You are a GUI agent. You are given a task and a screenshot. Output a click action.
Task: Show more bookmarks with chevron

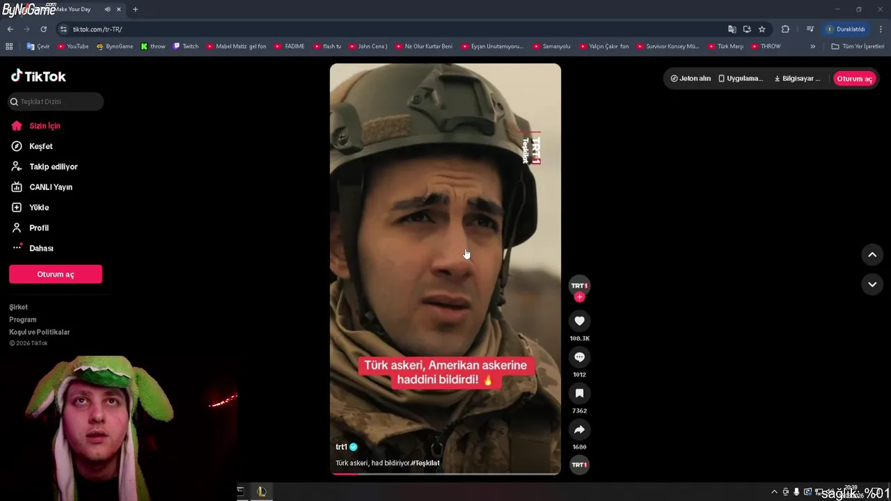(812, 47)
